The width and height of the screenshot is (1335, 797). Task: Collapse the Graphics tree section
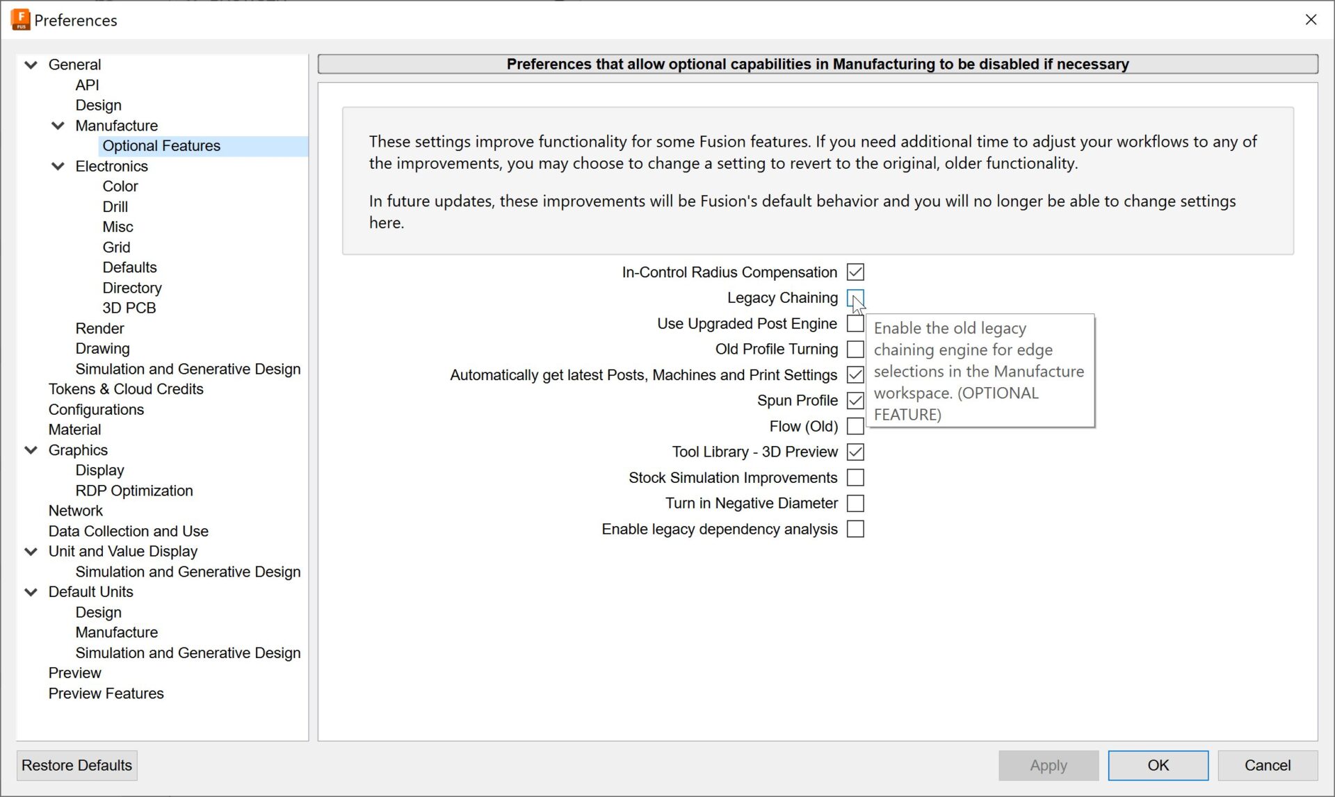(x=31, y=450)
